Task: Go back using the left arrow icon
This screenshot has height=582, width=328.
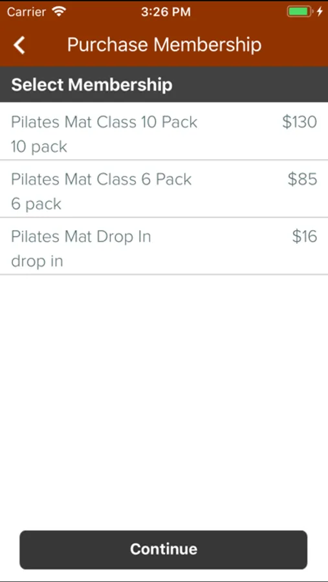Action: [x=19, y=45]
